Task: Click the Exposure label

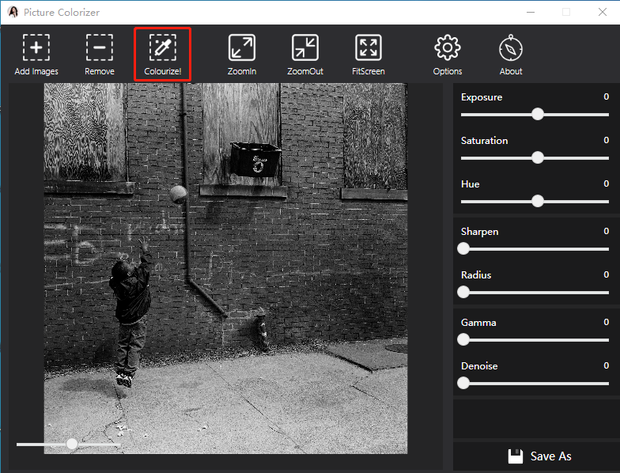Action: pos(481,97)
